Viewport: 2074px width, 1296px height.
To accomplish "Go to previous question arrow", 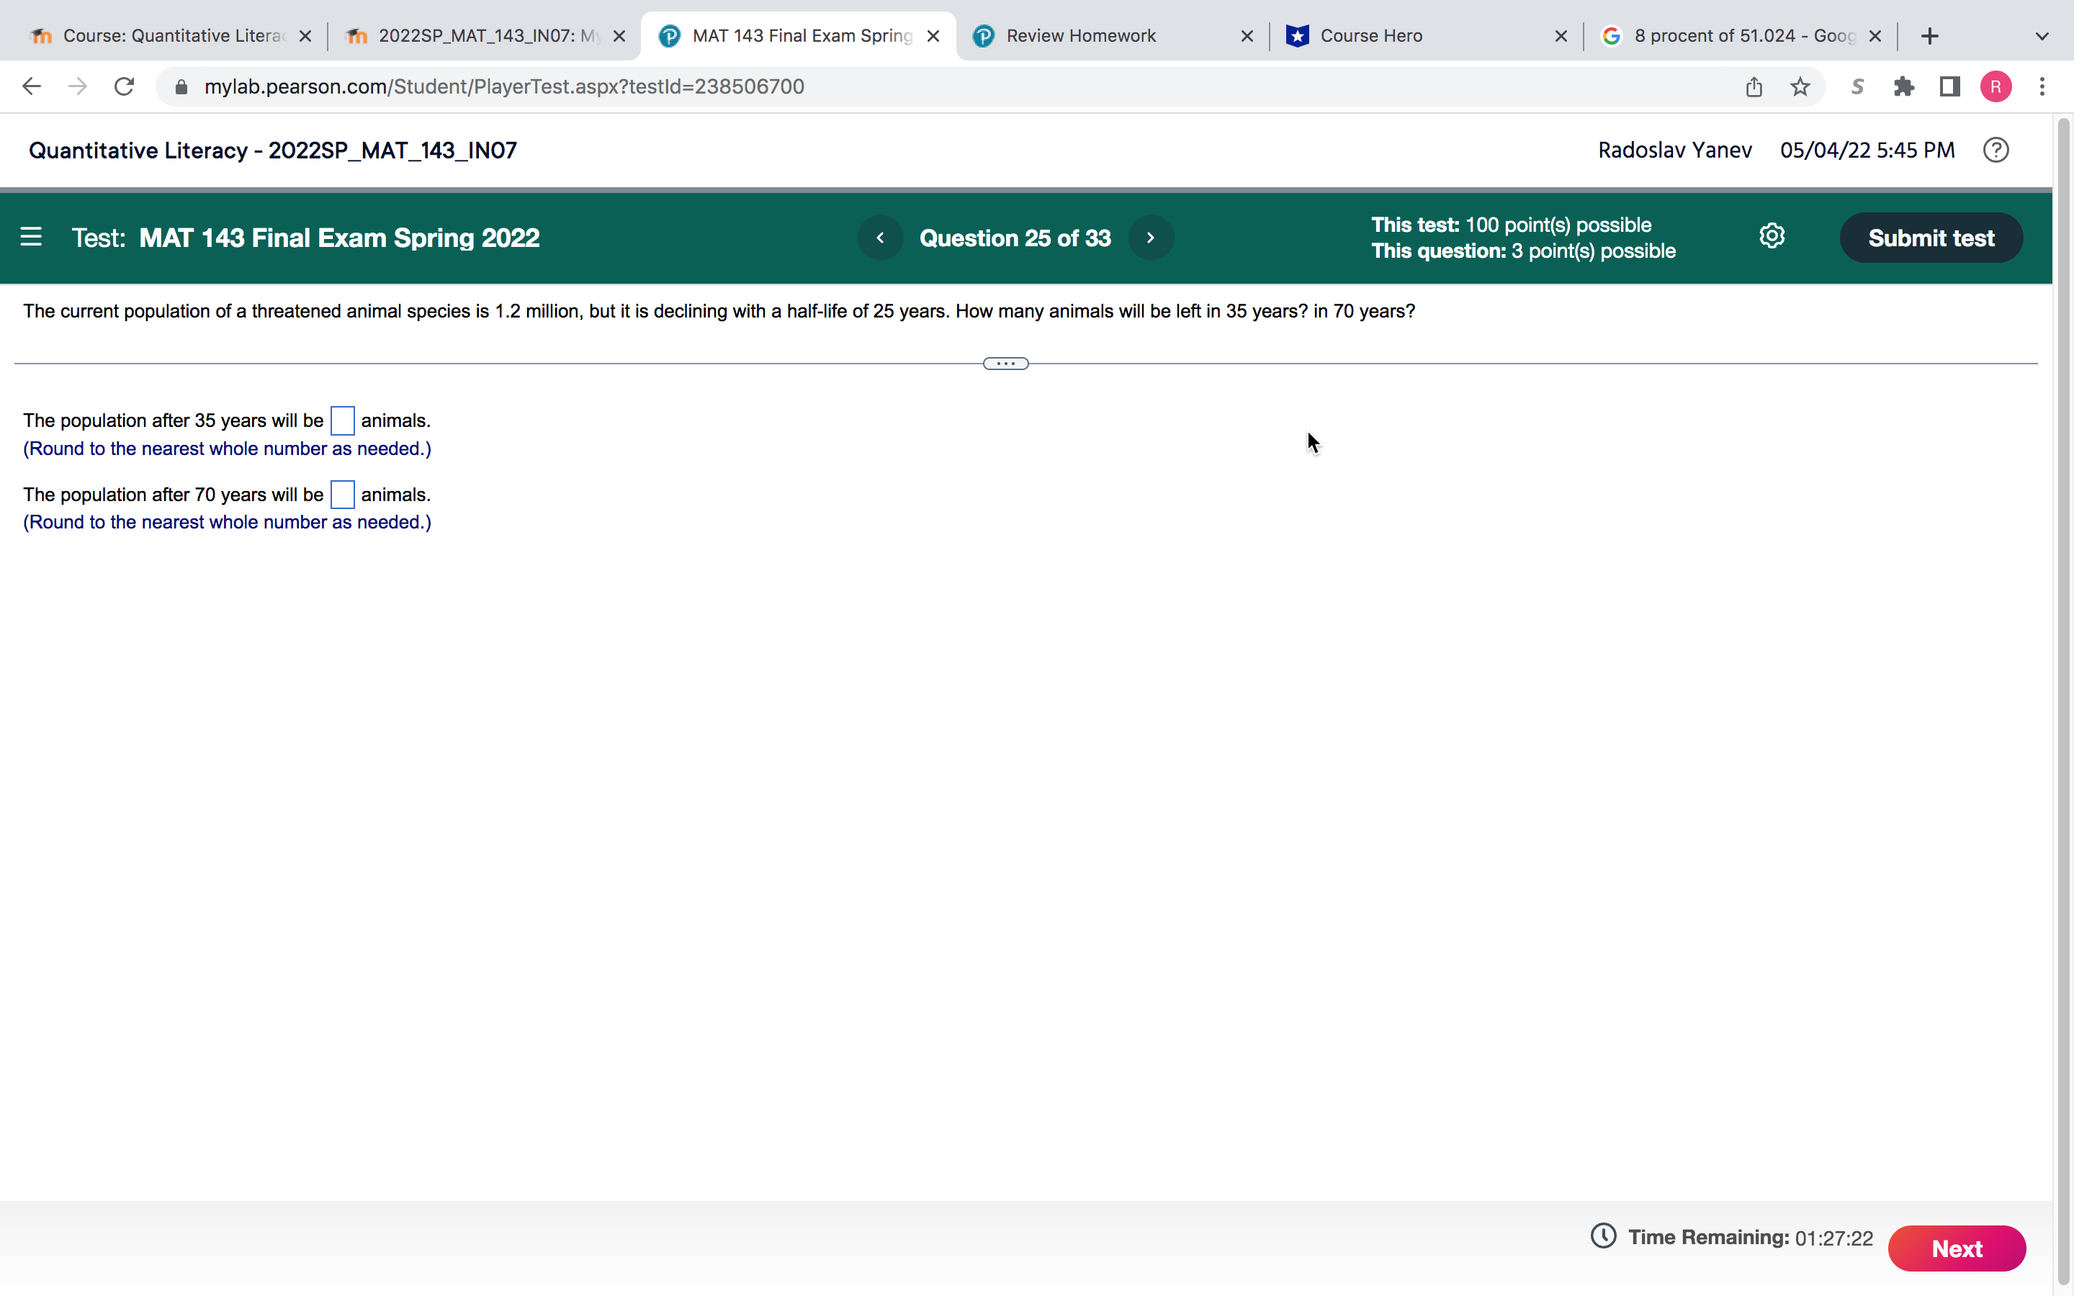I will 880,238.
